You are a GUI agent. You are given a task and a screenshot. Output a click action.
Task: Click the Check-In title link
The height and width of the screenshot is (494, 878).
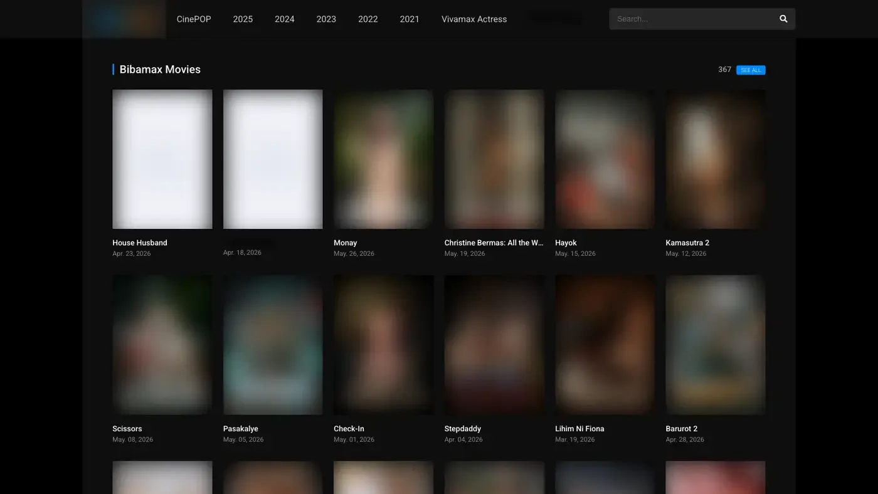[349, 429]
